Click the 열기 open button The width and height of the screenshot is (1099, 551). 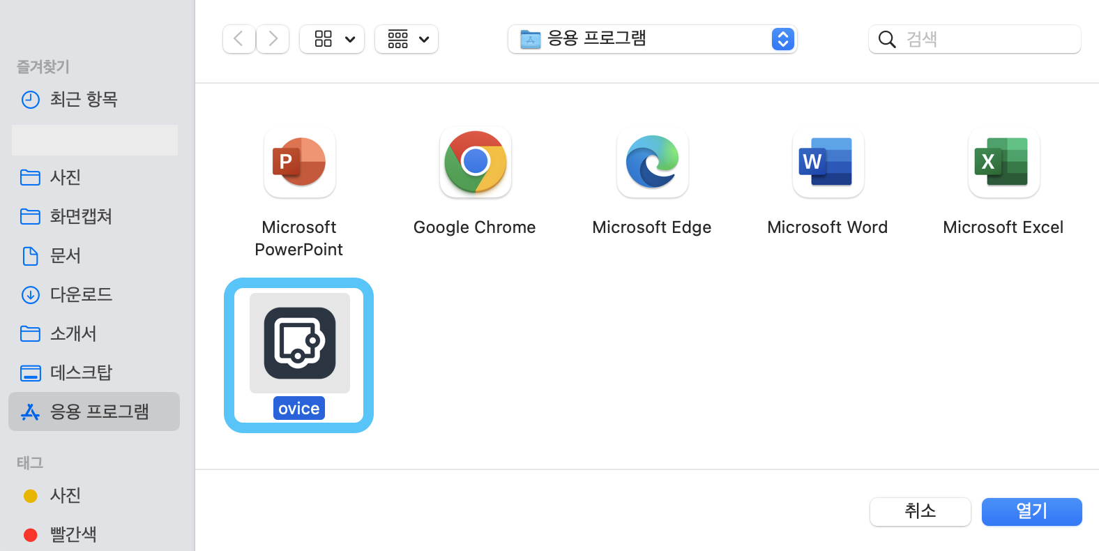coord(1032,511)
